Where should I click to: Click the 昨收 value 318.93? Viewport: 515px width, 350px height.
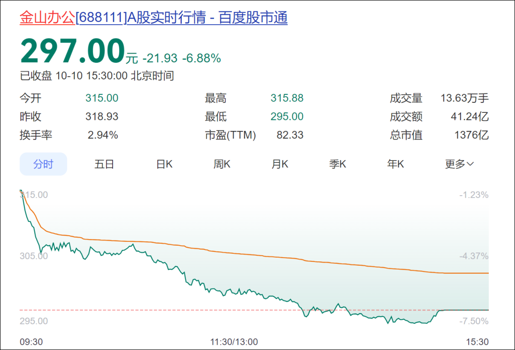102,117
